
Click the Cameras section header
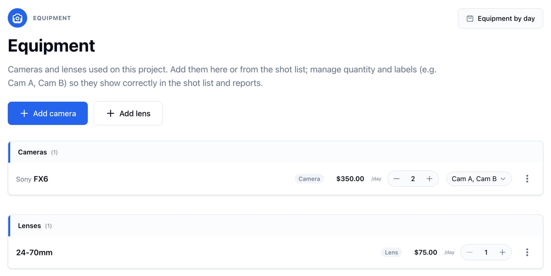[275, 152]
